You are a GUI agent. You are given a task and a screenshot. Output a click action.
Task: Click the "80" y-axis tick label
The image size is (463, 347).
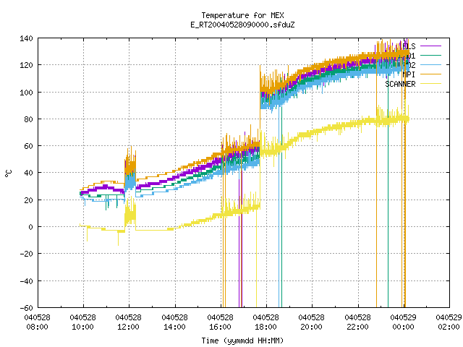(28, 119)
